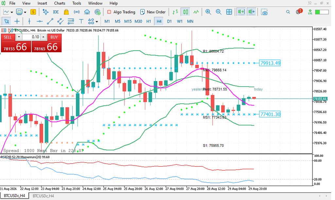Screen dimensions: 335x200
Task: Toggle chart auto scroll
Action: 241,12
